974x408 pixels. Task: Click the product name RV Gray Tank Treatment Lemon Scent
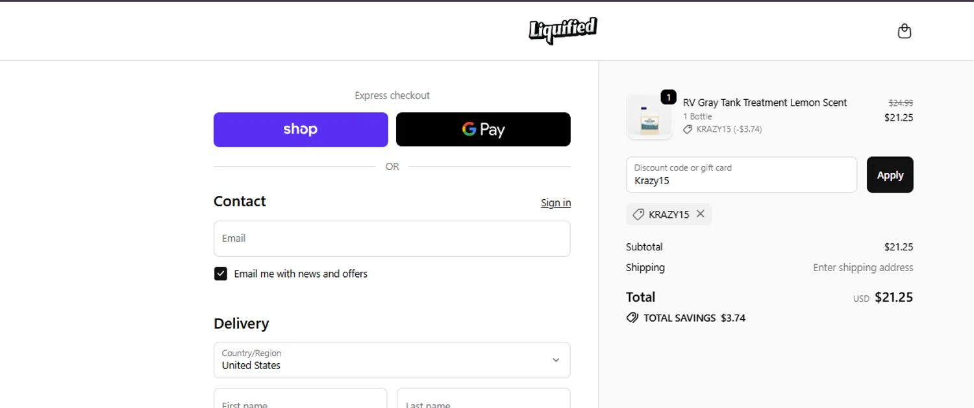[765, 102]
